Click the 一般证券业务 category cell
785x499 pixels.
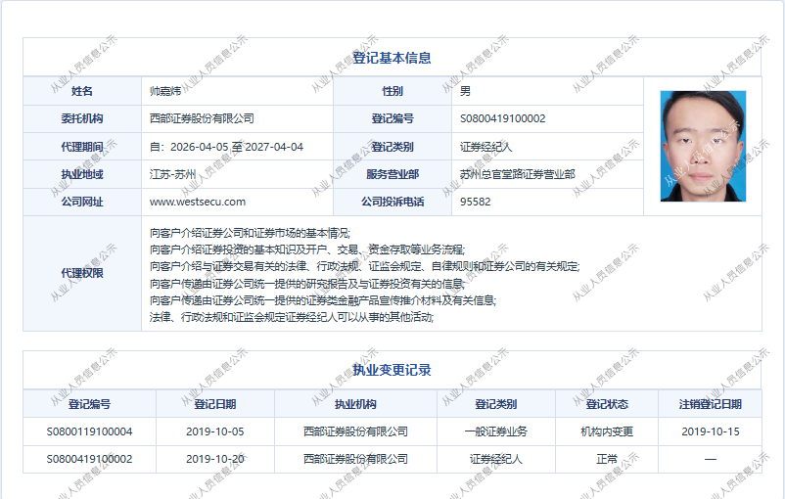coord(495,431)
